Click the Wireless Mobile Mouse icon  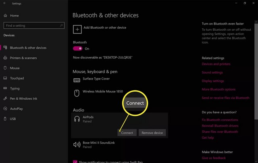click(x=77, y=93)
